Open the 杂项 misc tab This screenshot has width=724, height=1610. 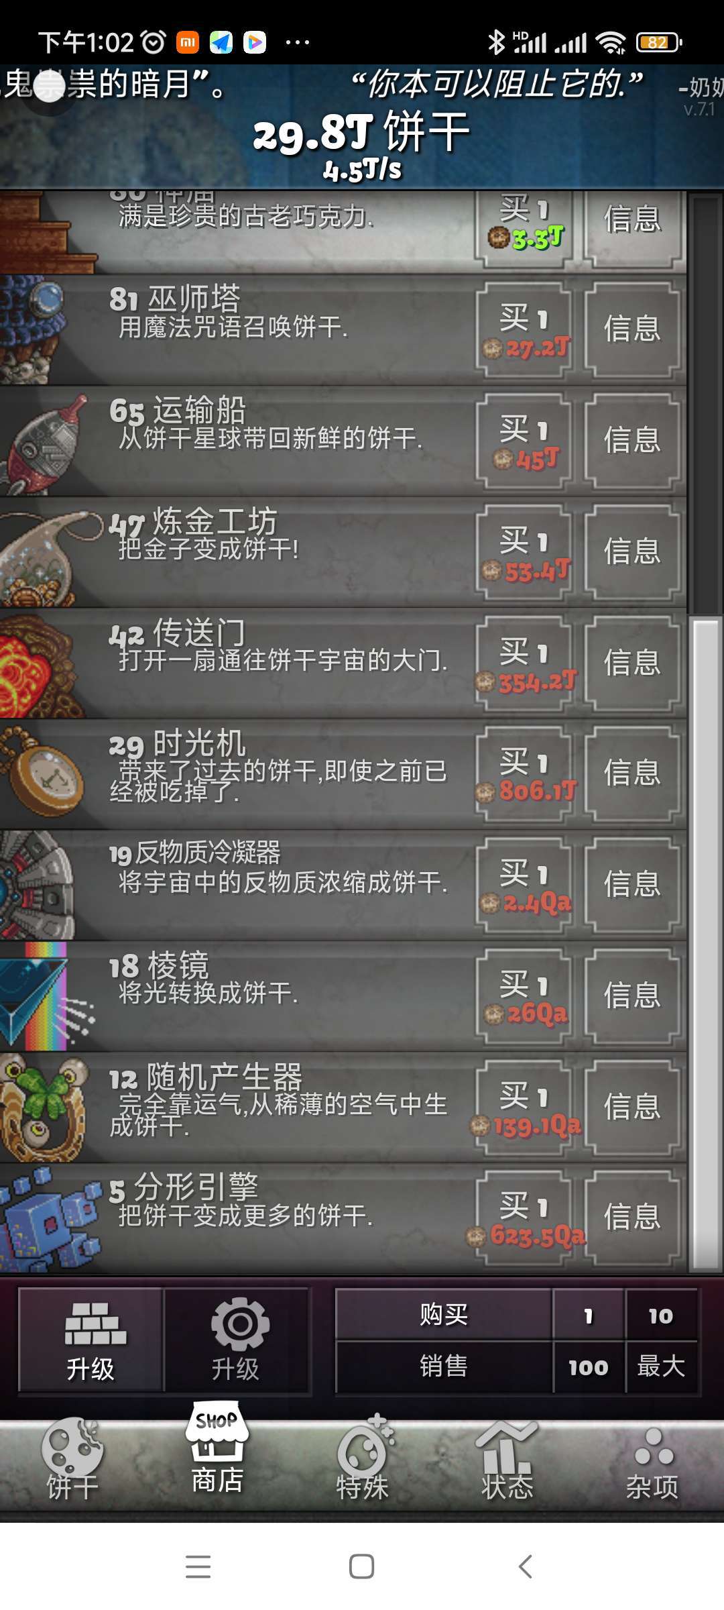[x=652, y=1460]
